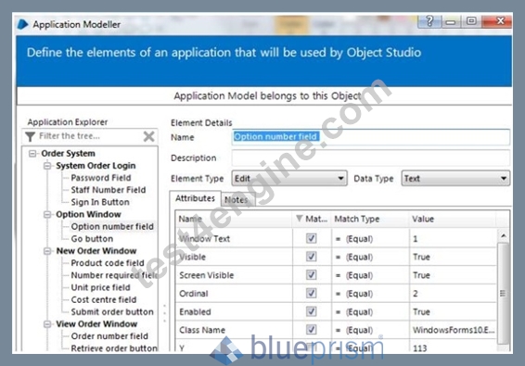Click the attributes list scroll up arrow
This screenshot has height=366, width=525.
tap(504, 235)
